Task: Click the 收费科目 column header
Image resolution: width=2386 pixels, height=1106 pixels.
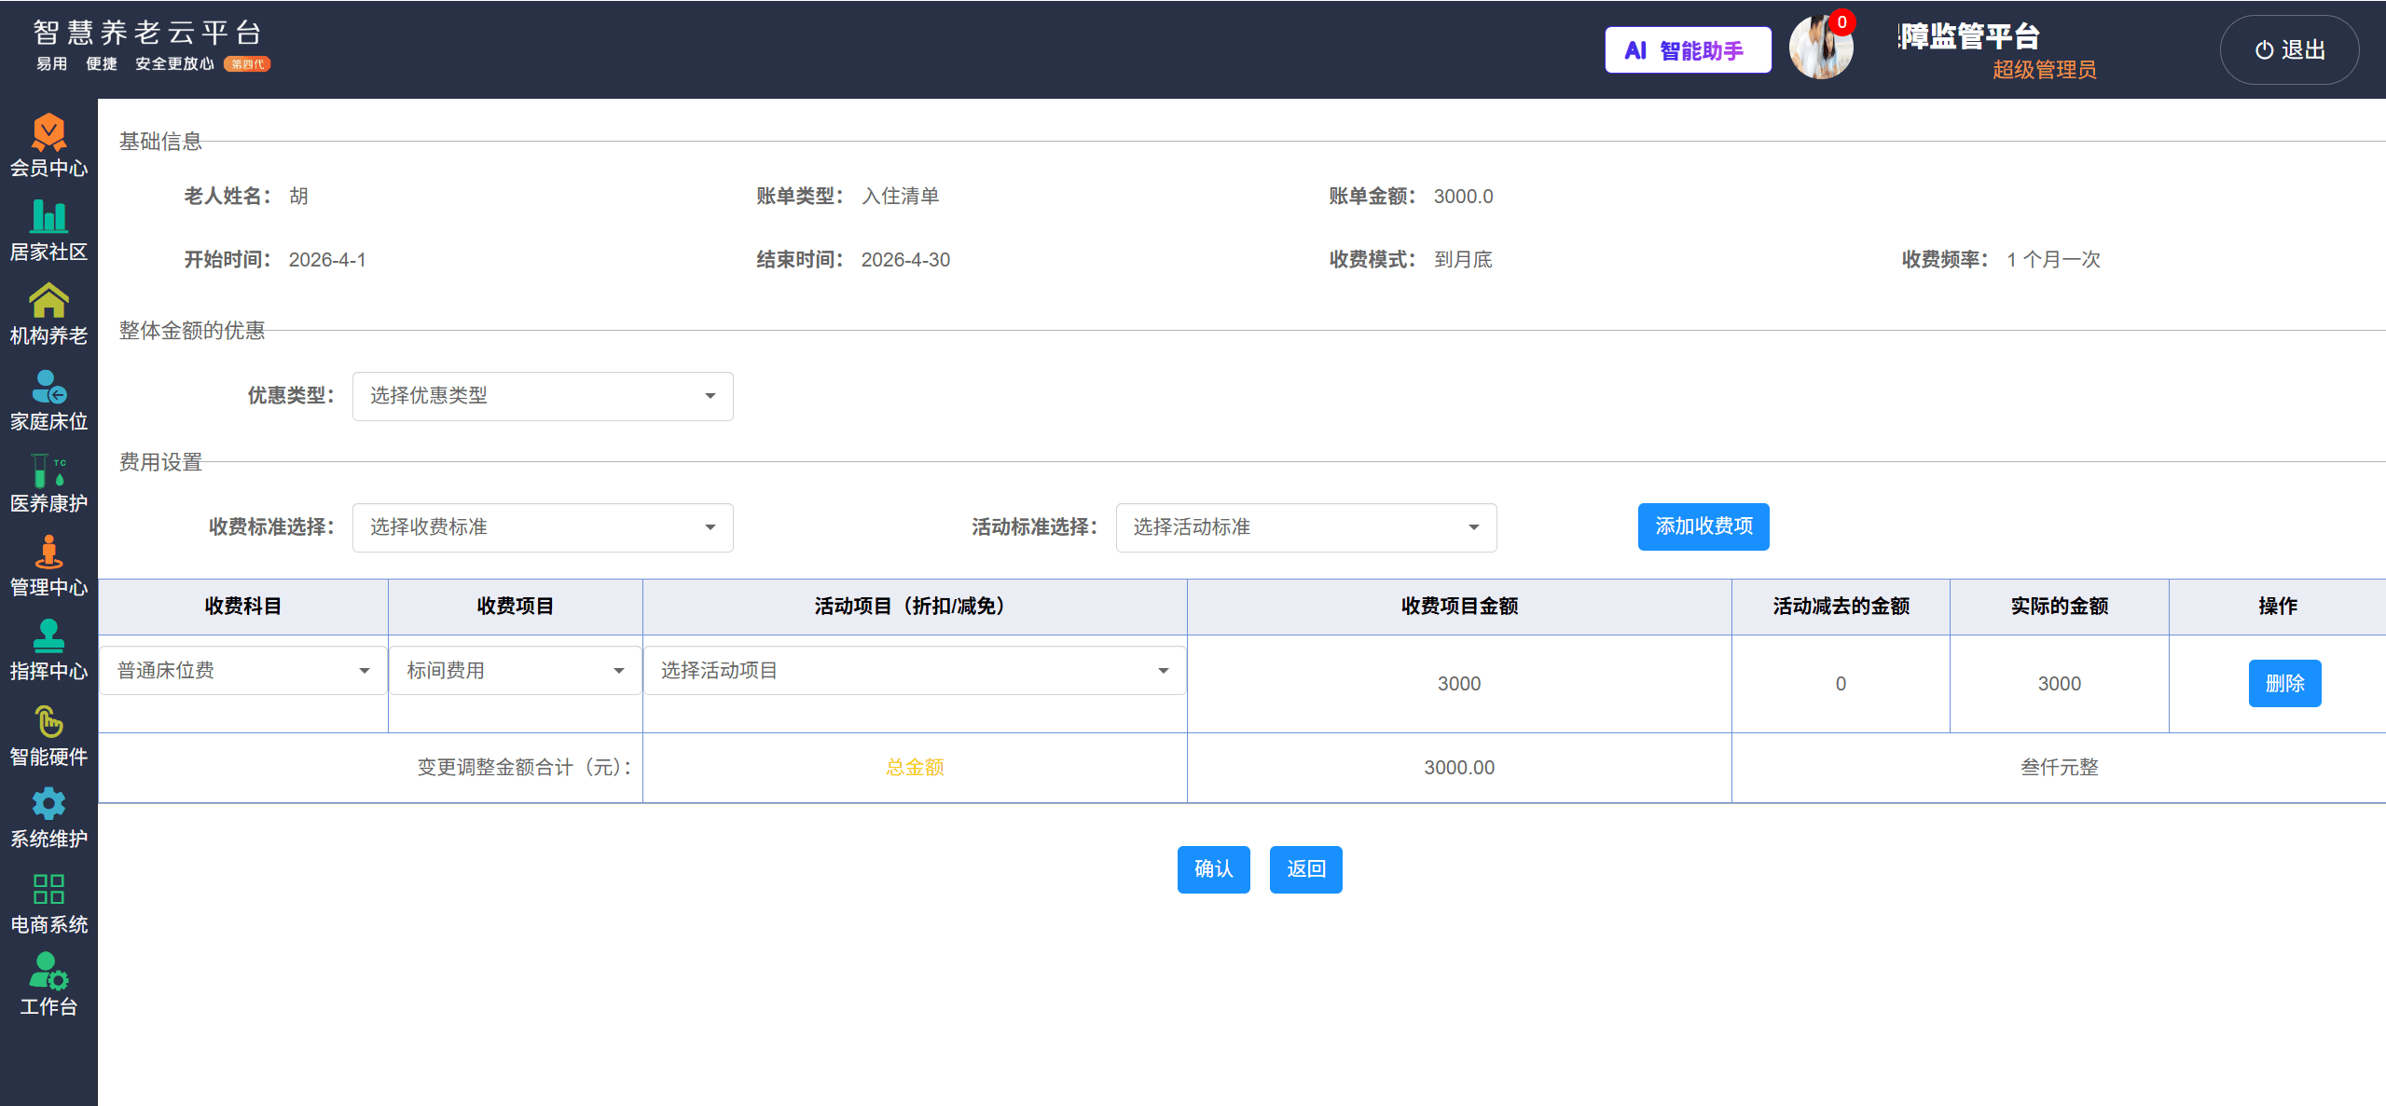Action: pos(243,607)
